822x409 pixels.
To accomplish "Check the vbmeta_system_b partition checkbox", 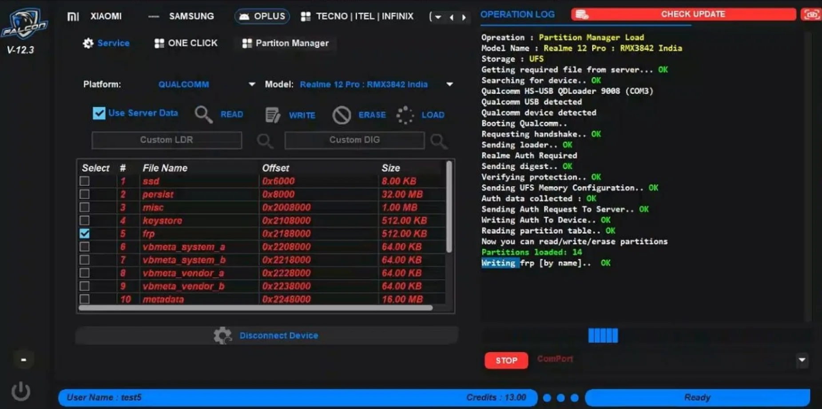I will click(x=84, y=260).
